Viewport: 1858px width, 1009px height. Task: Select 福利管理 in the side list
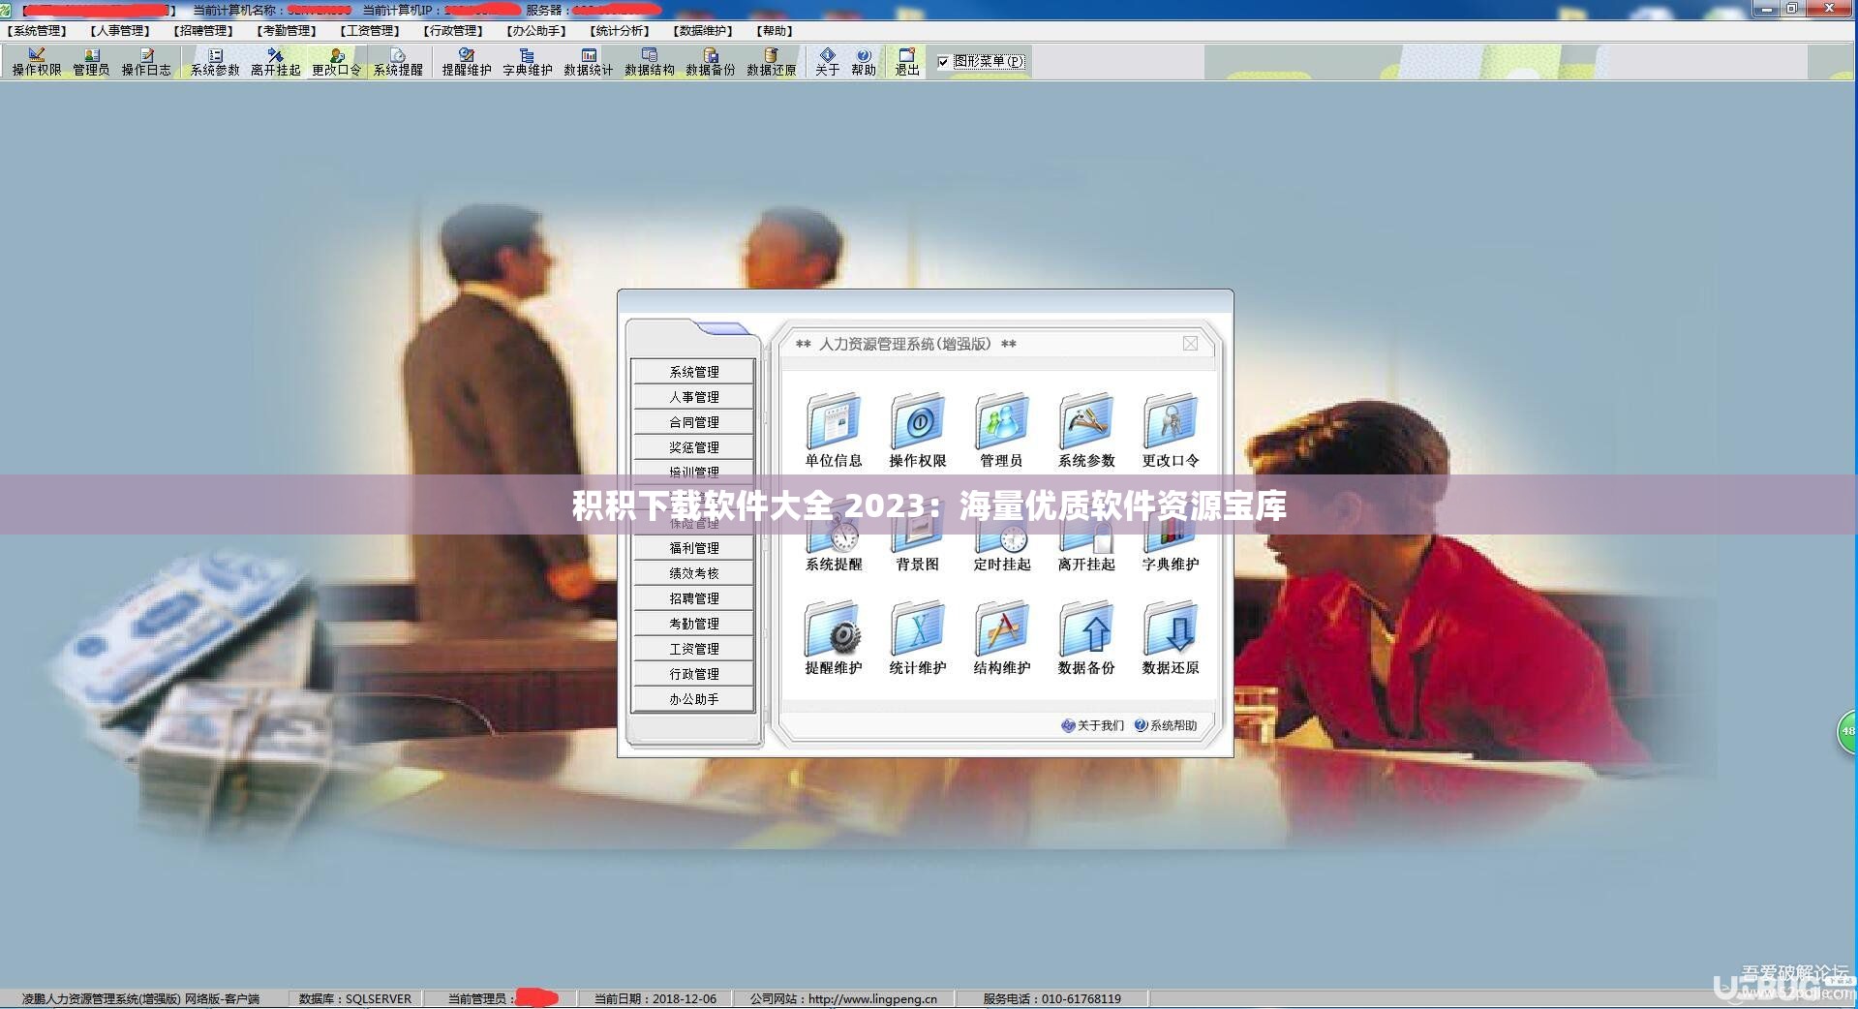click(x=693, y=548)
